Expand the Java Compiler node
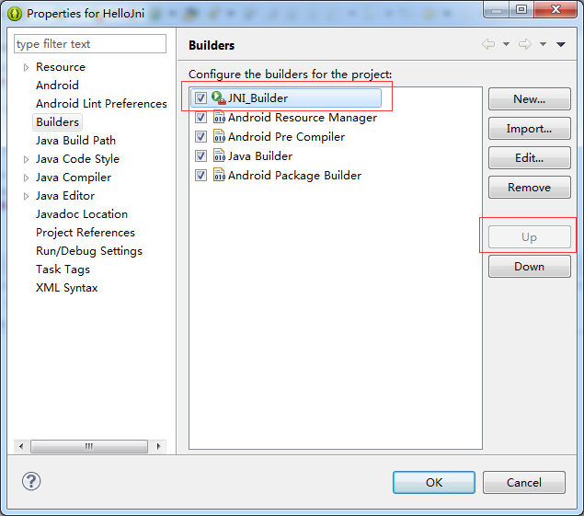This screenshot has height=516, width=584. [x=26, y=178]
